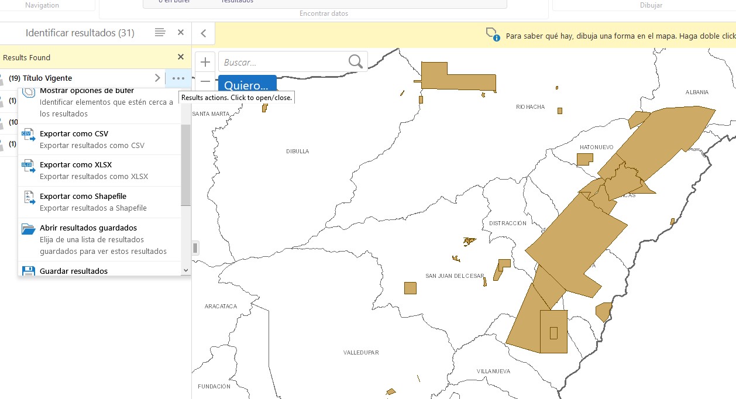Zoom in with the plus button
The height and width of the screenshot is (399, 736).
point(205,62)
